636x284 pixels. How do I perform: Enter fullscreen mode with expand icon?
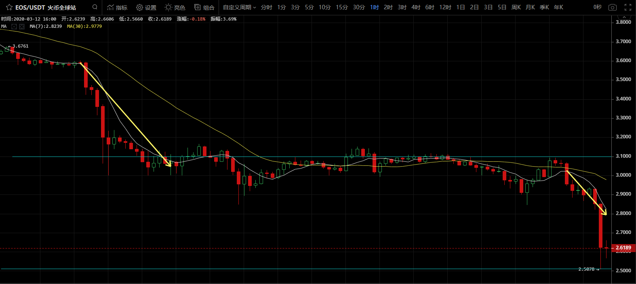[628, 7]
